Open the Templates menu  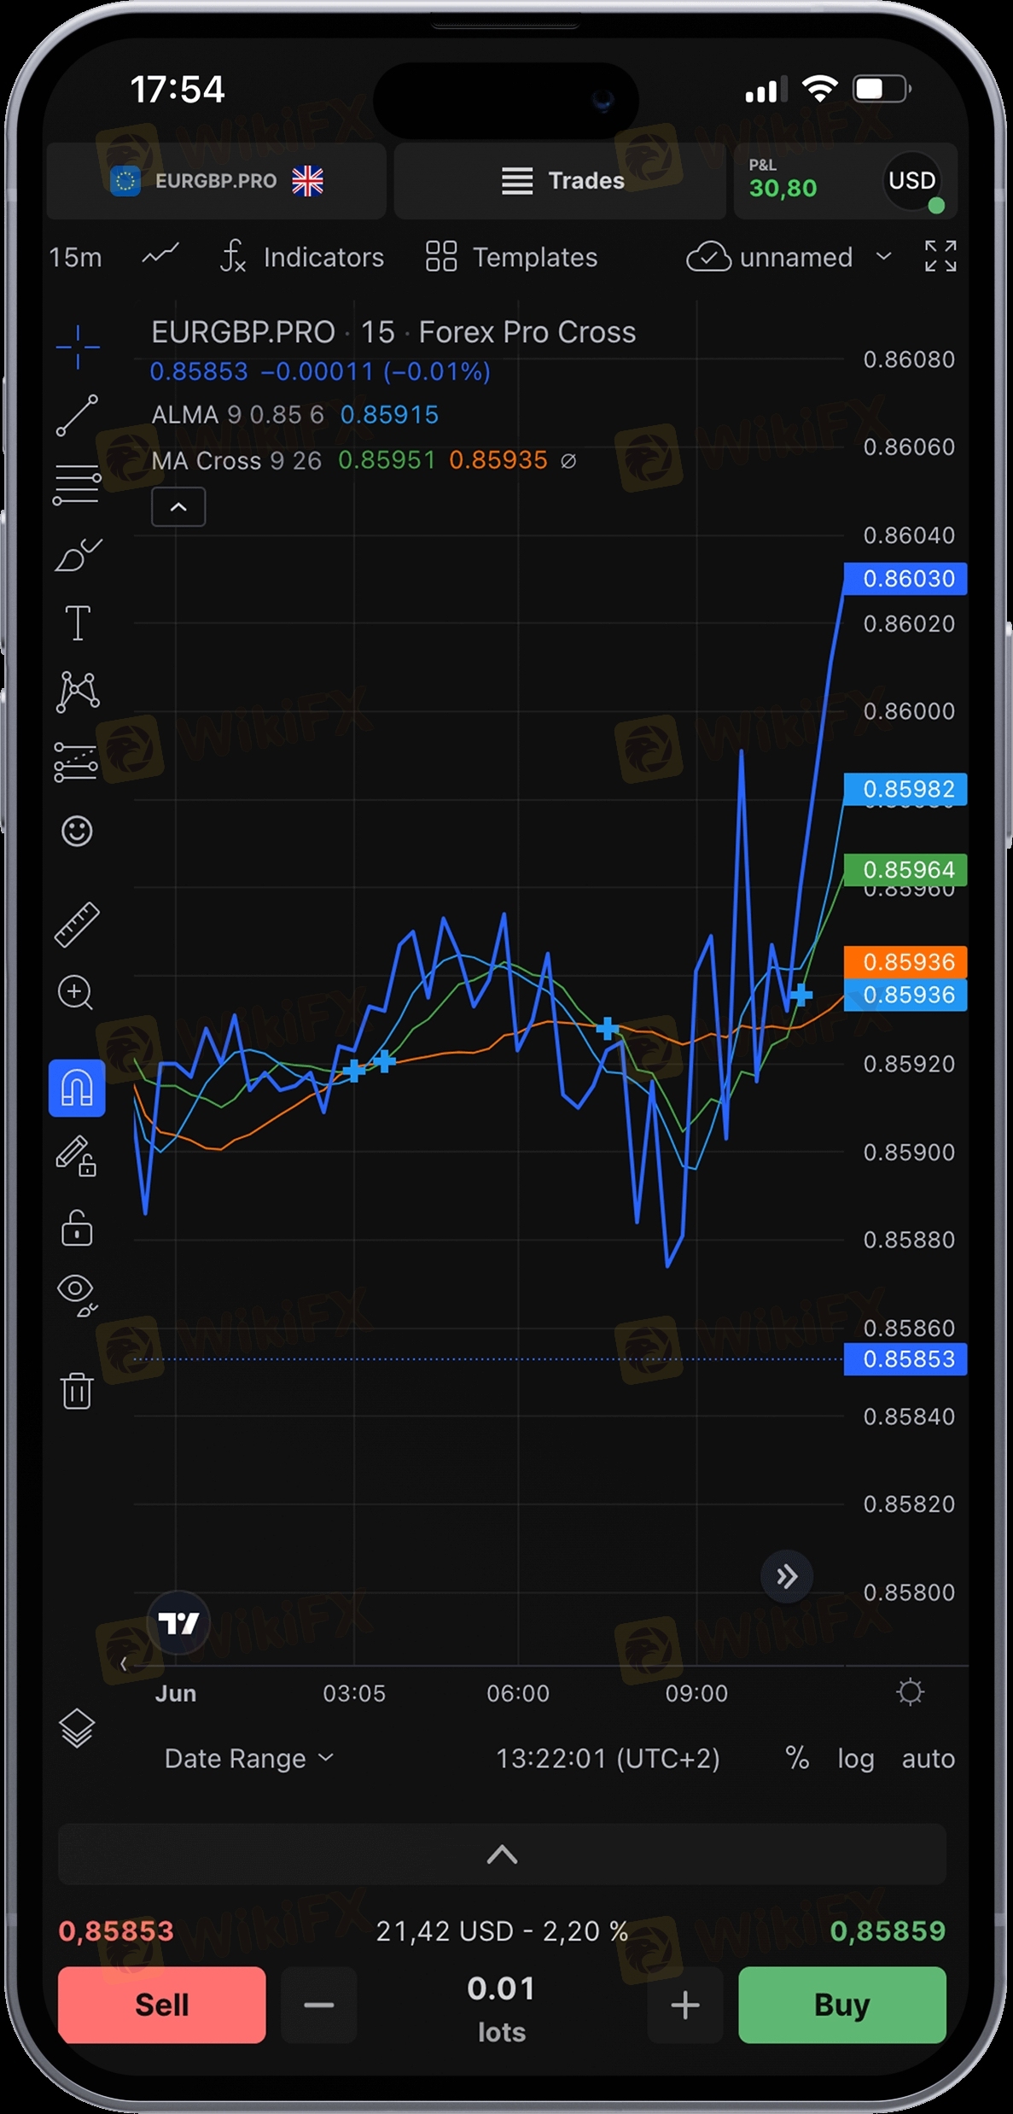click(x=511, y=257)
